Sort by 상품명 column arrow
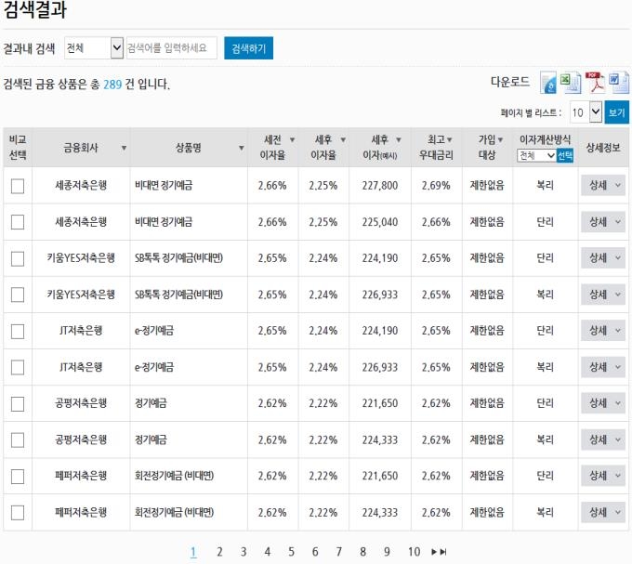The image size is (632, 564). coord(241,148)
